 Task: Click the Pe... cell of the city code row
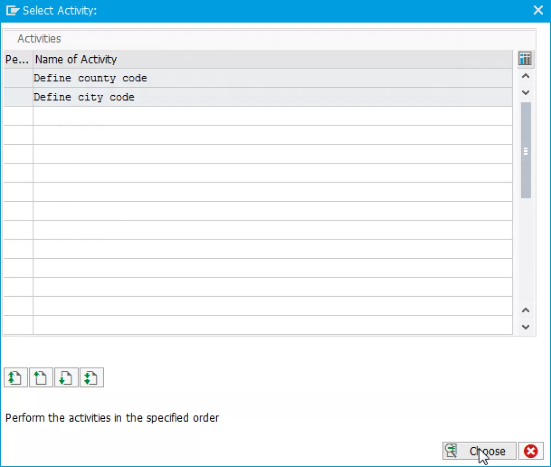point(18,97)
